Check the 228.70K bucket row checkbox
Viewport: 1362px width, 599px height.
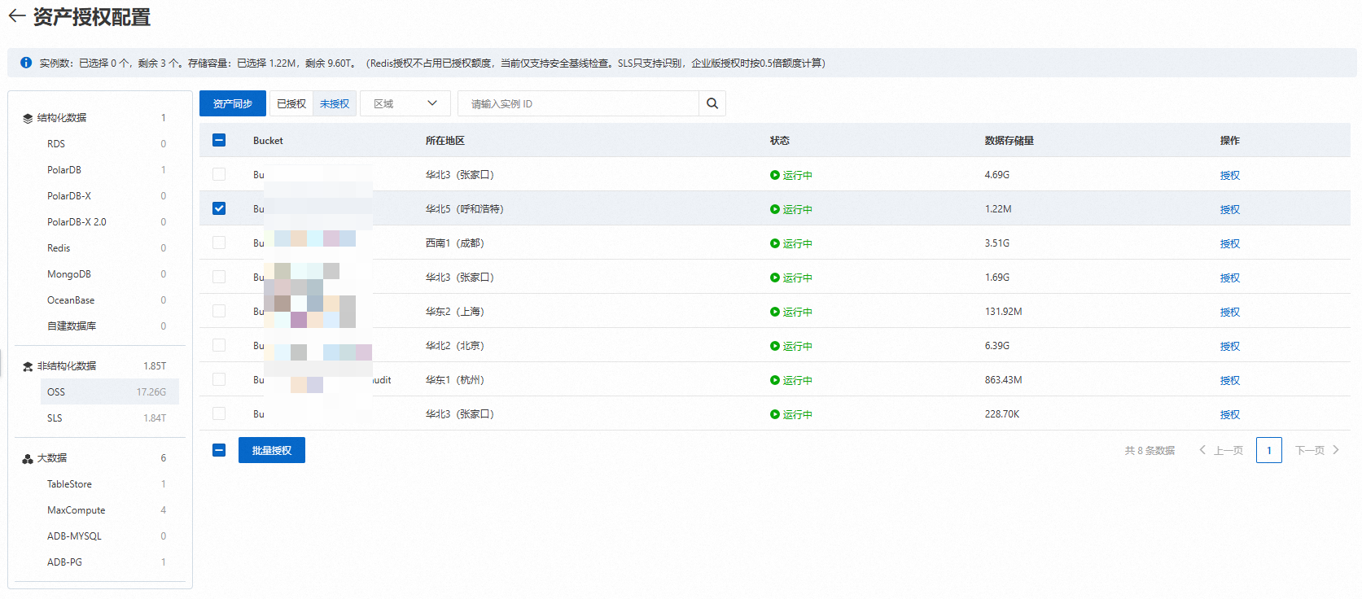tap(219, 413)
